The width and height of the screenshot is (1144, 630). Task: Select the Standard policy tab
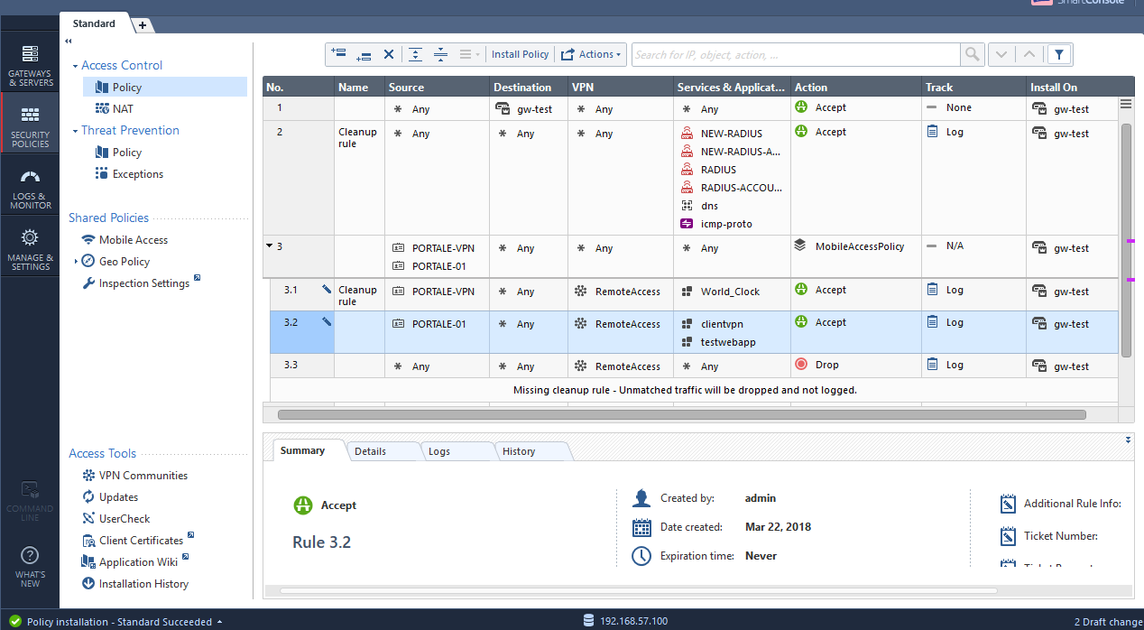(94, 23)
